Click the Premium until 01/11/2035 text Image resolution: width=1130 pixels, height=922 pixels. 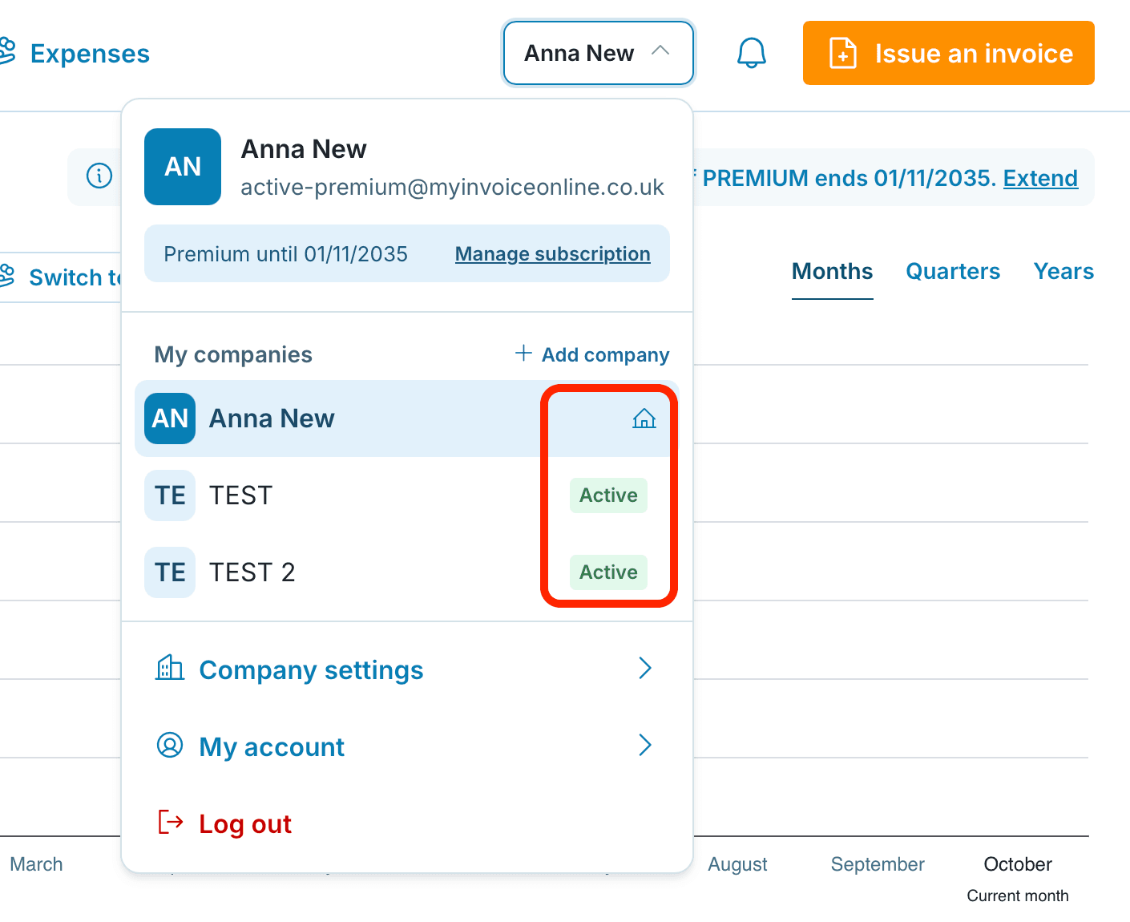tap(285, 254)
